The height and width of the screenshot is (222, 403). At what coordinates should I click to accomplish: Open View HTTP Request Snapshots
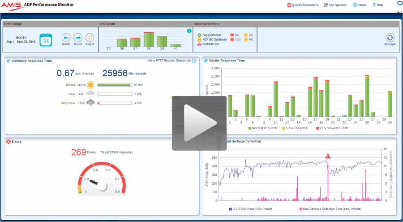(172, 61)
